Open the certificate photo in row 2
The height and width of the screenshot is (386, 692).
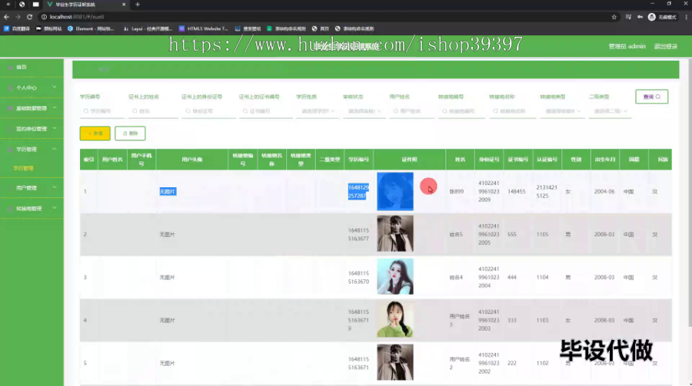[395, 233]
